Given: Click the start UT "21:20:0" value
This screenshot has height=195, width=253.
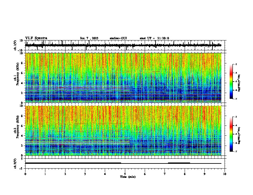Looking at the screenshot, I should coord(163,38).
